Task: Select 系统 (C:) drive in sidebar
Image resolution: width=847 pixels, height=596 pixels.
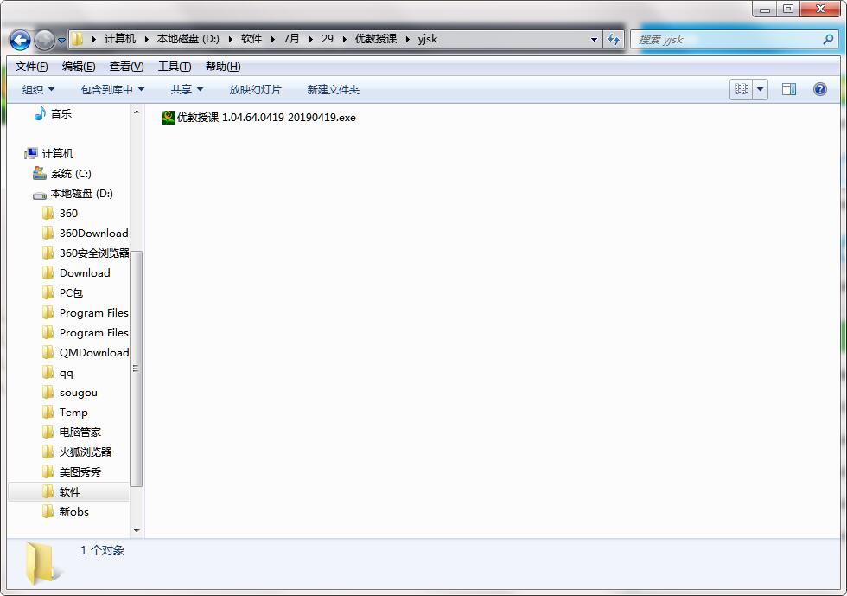Action: tap(71, 174)
